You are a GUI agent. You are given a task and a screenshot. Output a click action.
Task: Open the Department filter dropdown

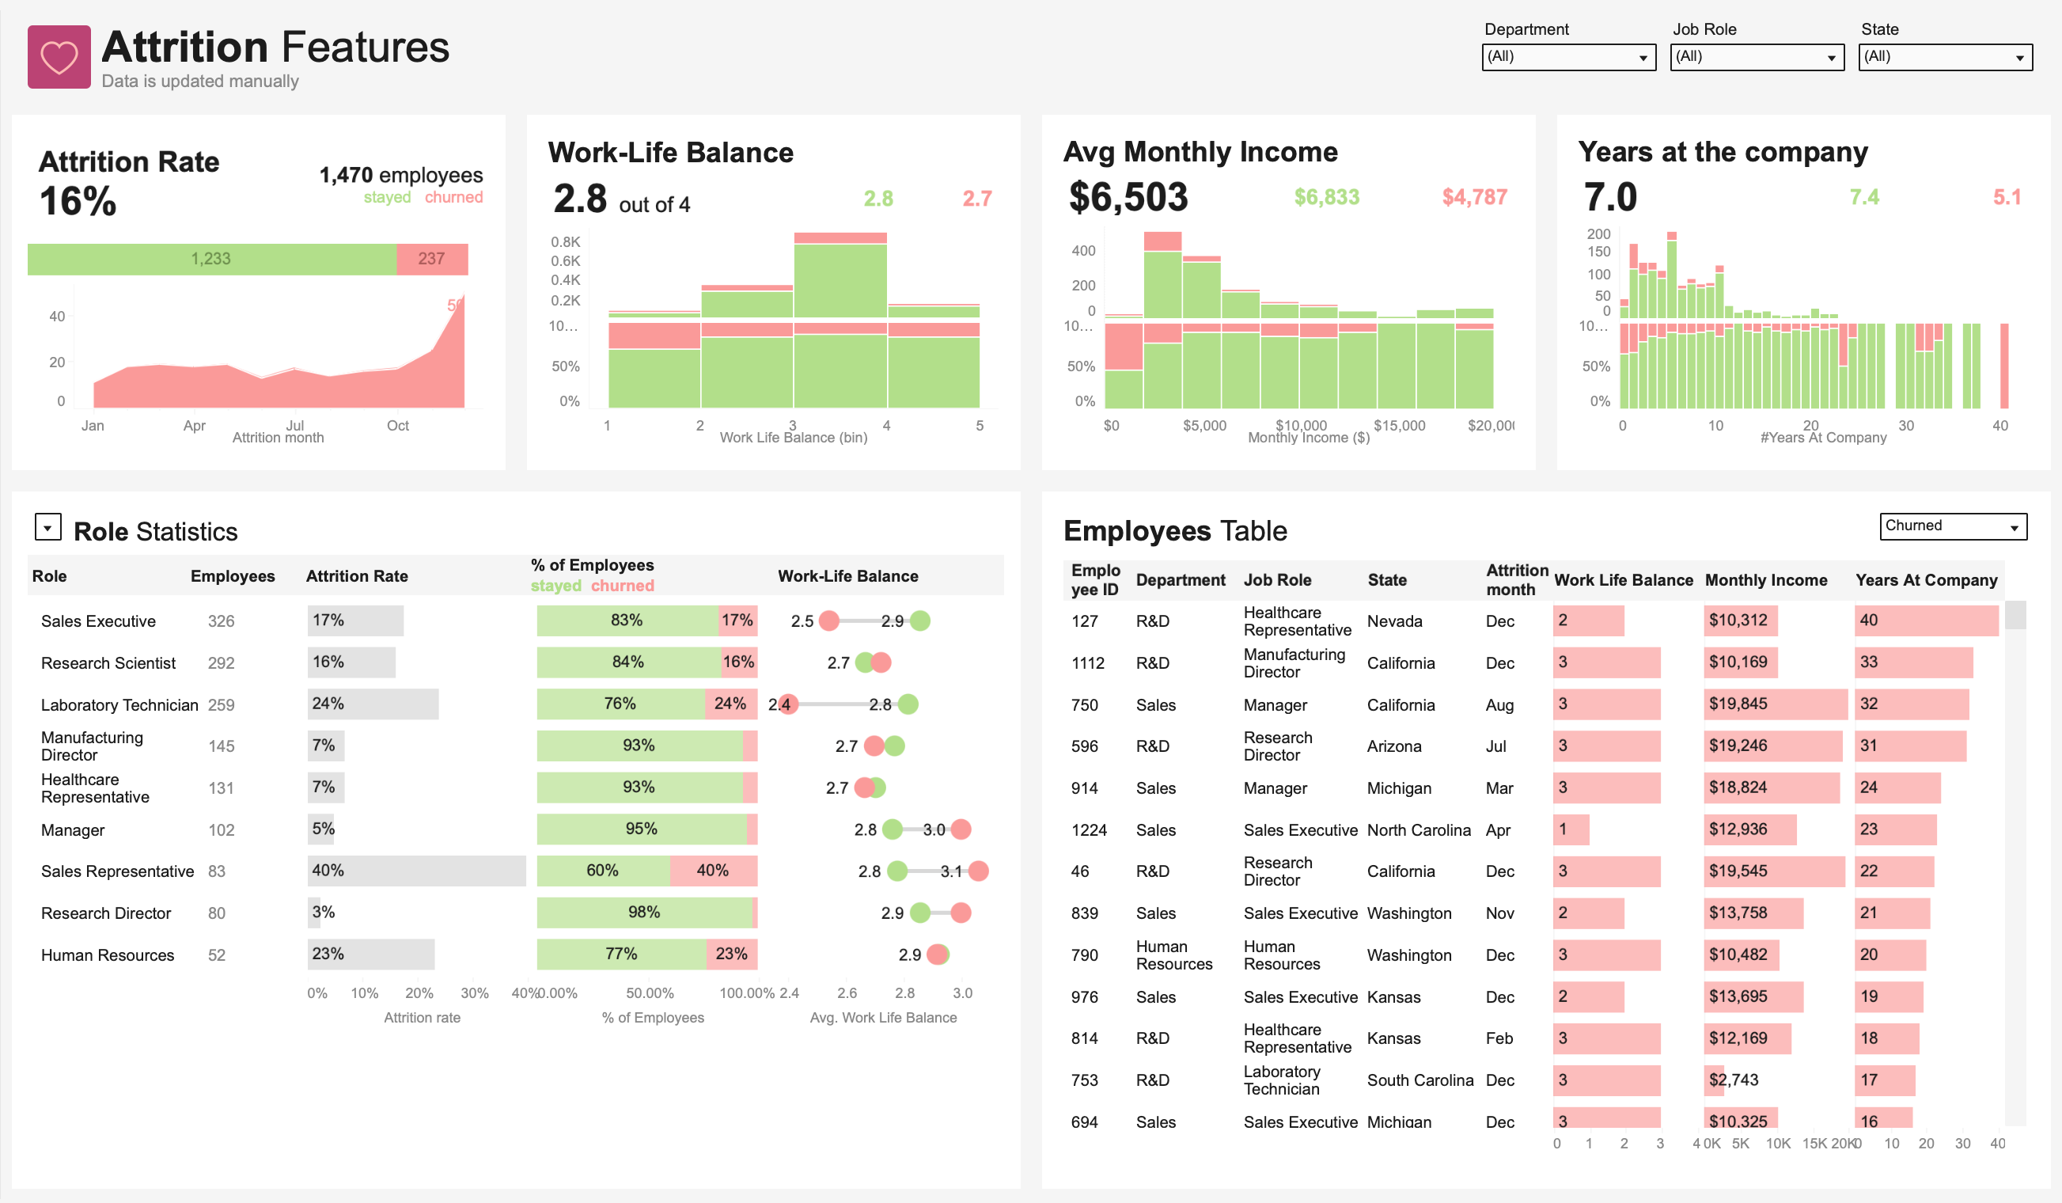(1567, 57)
